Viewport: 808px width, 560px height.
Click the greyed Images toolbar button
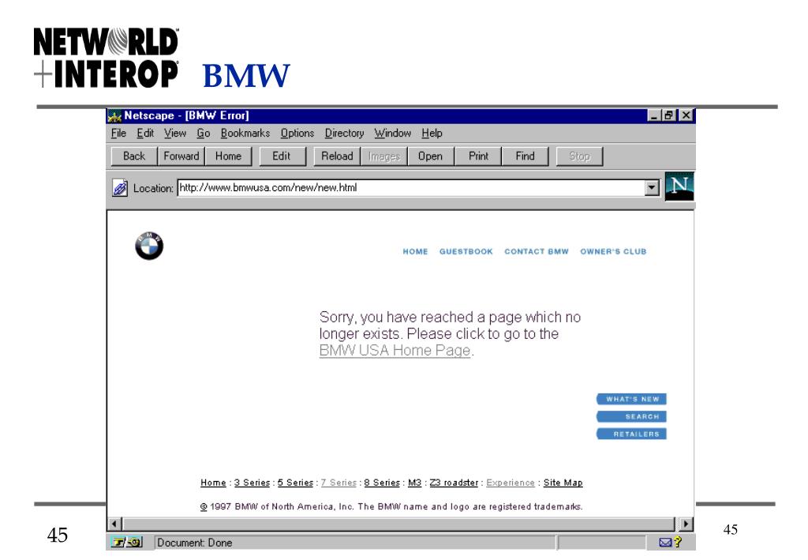pos(384,156)
